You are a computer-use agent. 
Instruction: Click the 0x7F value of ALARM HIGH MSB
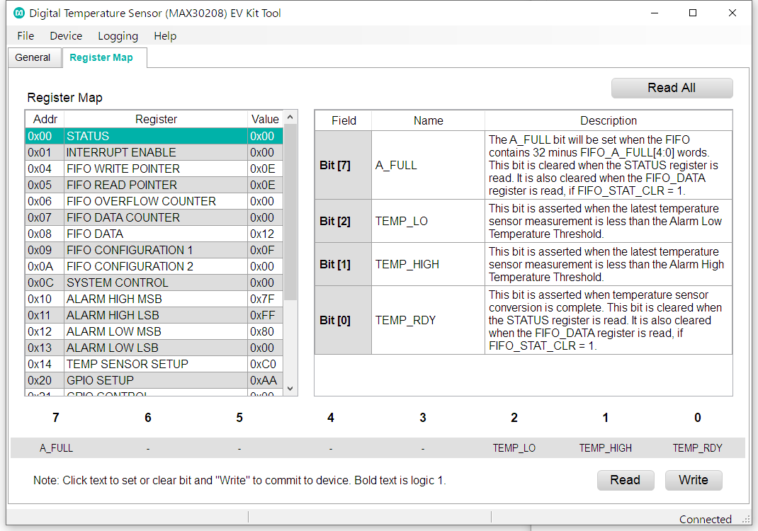click(265, 299)
